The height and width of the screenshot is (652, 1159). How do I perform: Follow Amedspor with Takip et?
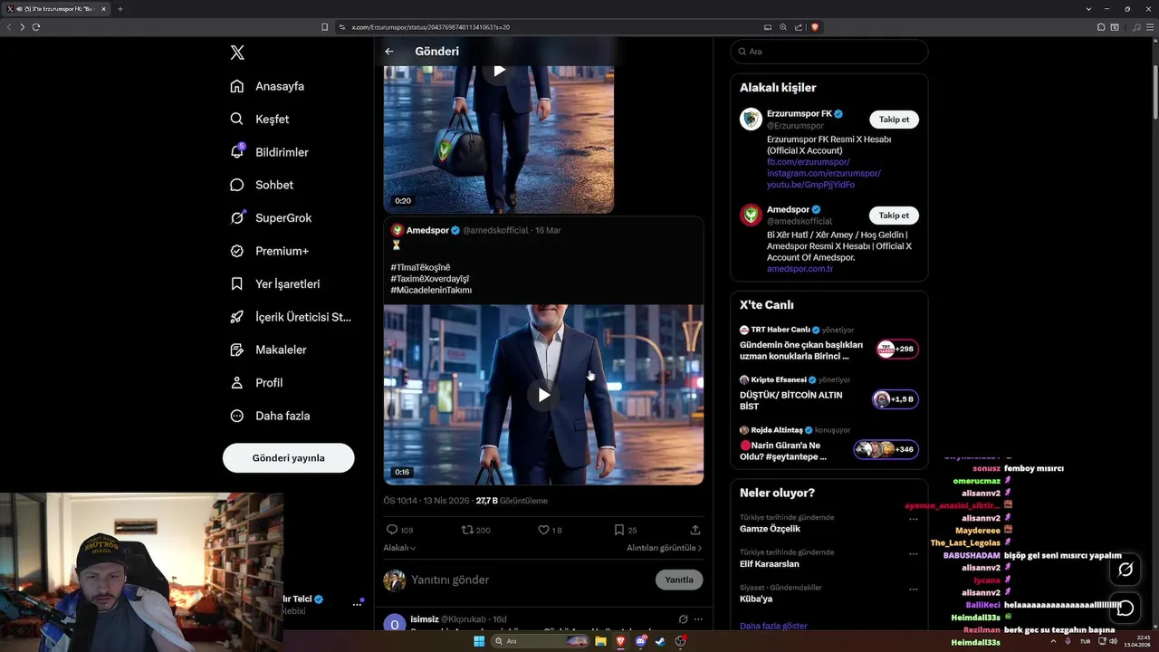[894, 216]
